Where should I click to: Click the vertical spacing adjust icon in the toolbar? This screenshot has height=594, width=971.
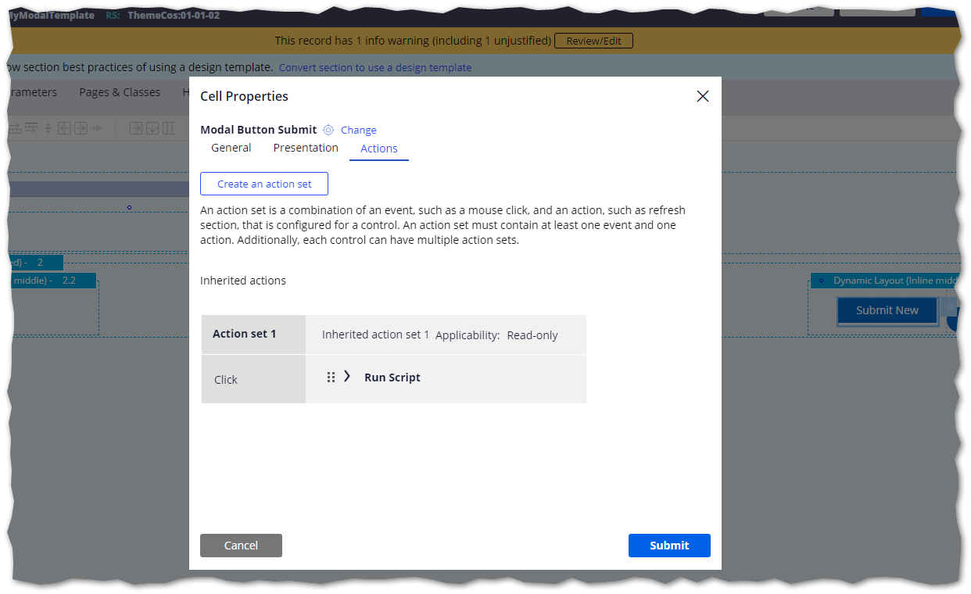(48, 127)
